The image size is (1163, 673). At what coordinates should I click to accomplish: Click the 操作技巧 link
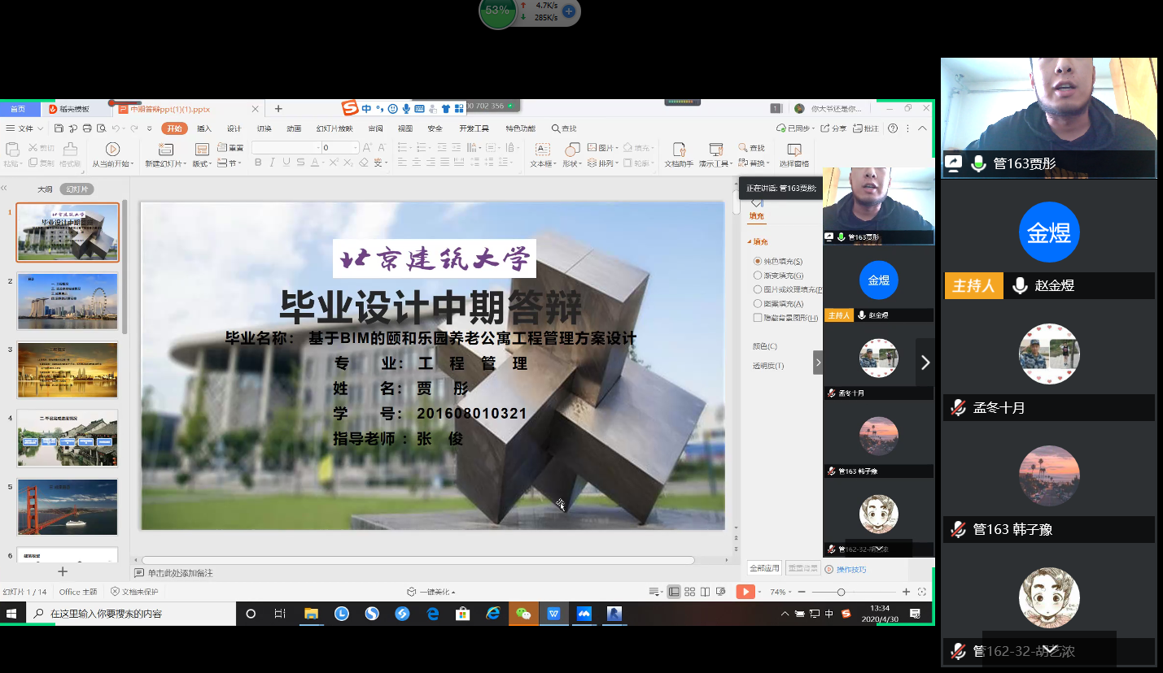(853, 568)
